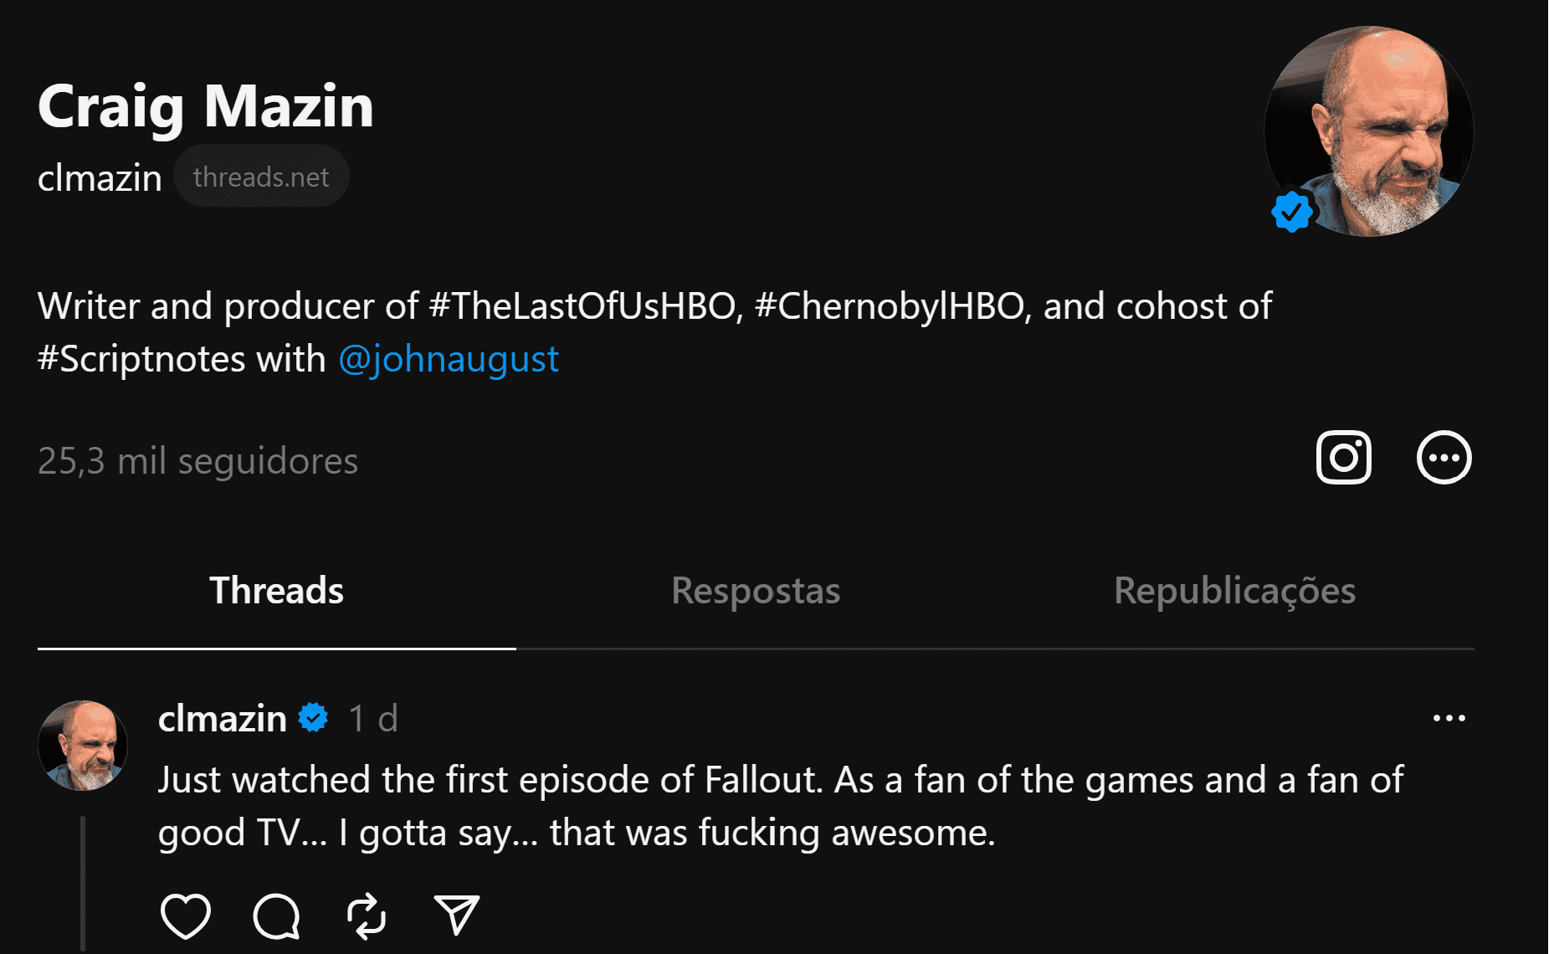Click the blue verified check beside the post username
Screen dimensions: 1549x954
314,718
